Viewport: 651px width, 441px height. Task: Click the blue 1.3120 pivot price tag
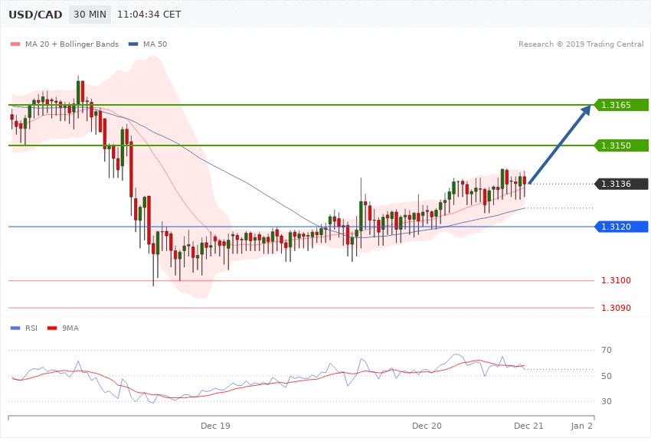(620, 227)
